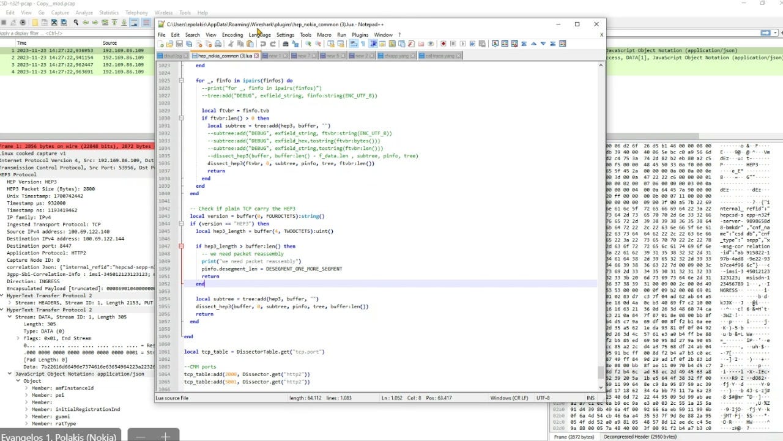Click the Zoom Out icon in Notepad++
This screenshot has width=783, height=441.
318,44
